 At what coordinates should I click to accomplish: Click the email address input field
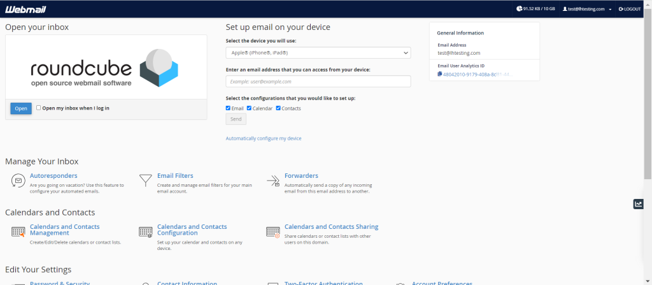(x=318, y=82)
